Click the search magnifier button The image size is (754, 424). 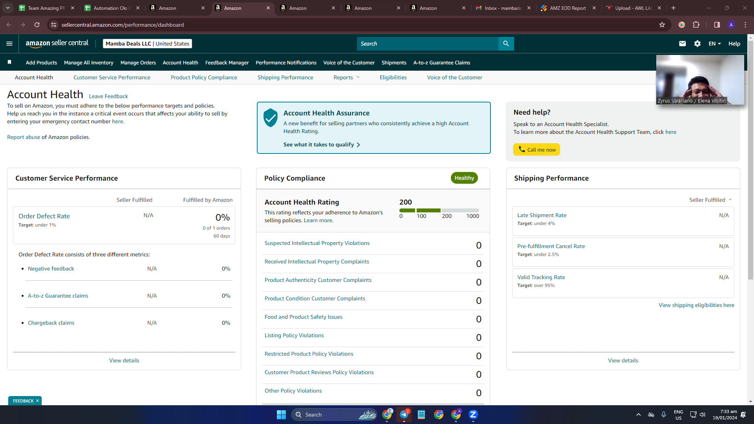(506, 44)
